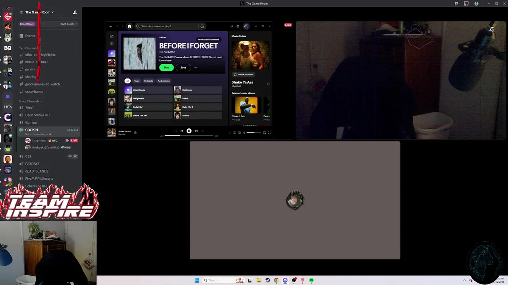This screenshot has height=285, width=508.
Task: Open the Freightrain tile
Action: [x=148, y=98]
